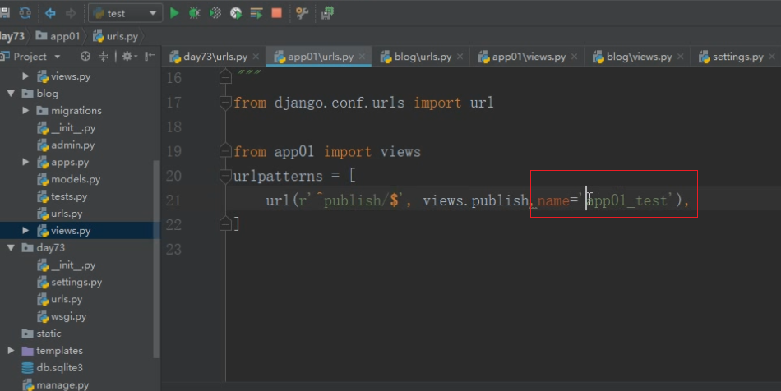Place cursor in 'app01_test' string

coord(626,200)
